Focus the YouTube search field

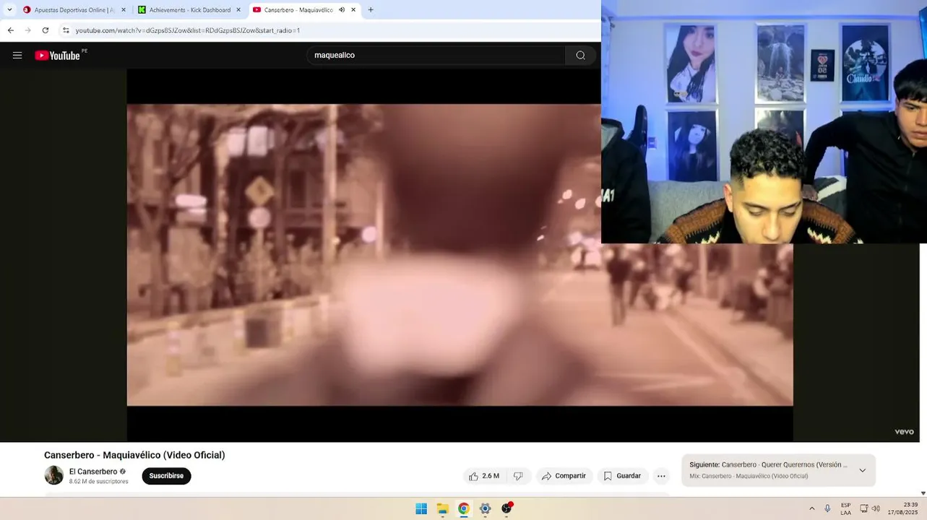(x=436, y=56)
